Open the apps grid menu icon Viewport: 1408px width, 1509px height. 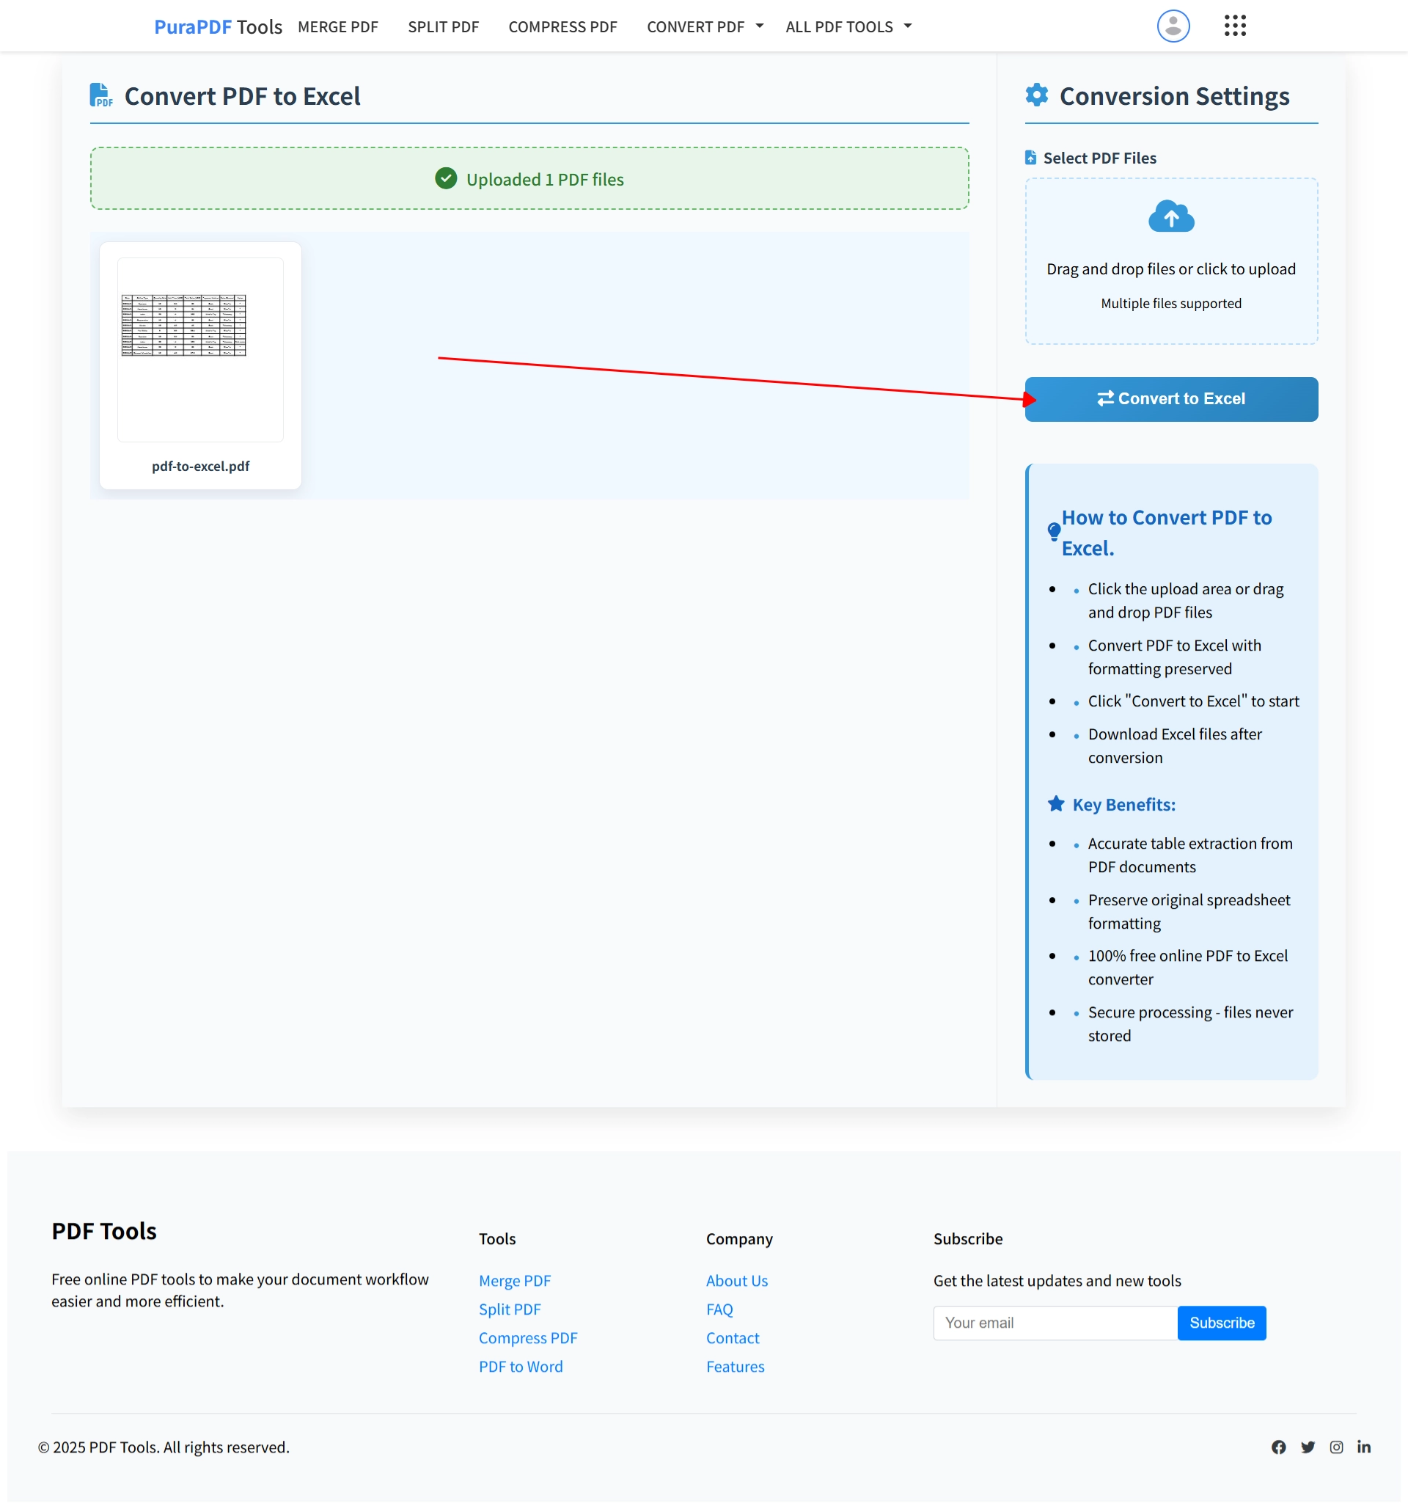(1234, 26)
